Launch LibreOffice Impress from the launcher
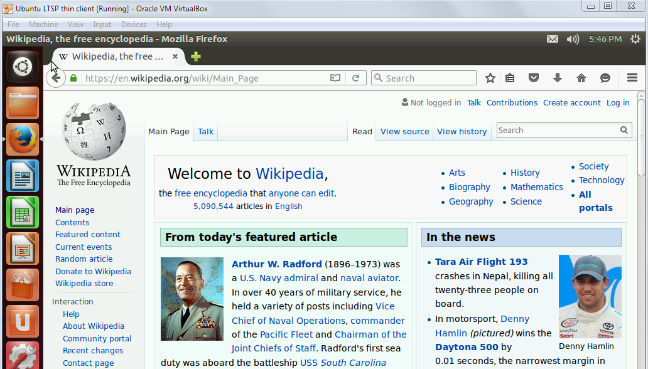 (x=23, y=249)
